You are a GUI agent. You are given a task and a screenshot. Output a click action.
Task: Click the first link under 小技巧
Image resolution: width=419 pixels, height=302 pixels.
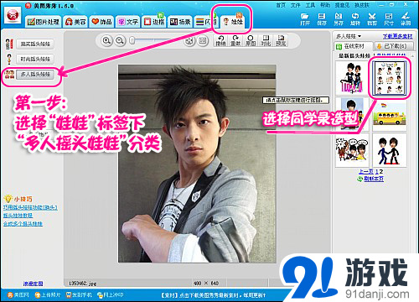tap(30, 207)
